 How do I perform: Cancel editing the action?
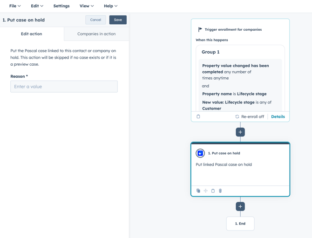pos(95,20)
